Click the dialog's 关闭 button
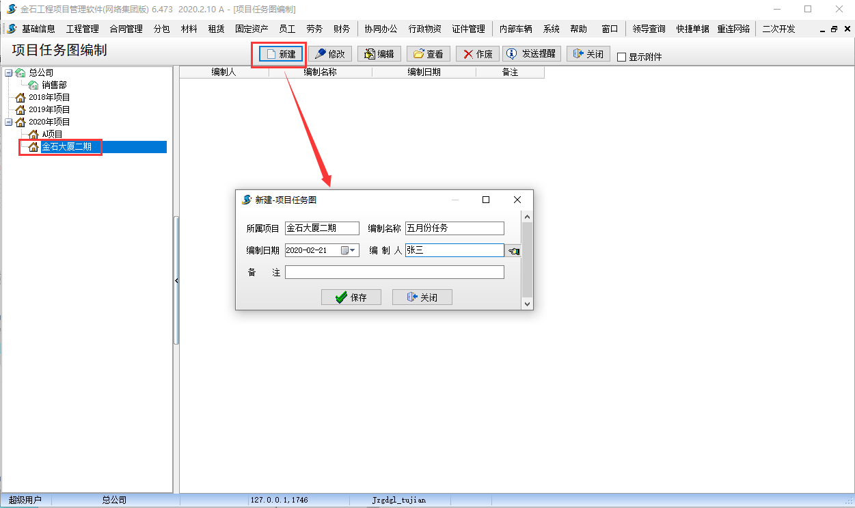 (422, 297)
